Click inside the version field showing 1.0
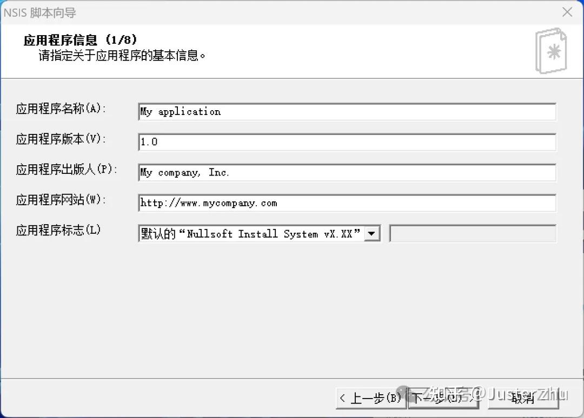Viewport: 584px width, 418px height. click(346, 142)
